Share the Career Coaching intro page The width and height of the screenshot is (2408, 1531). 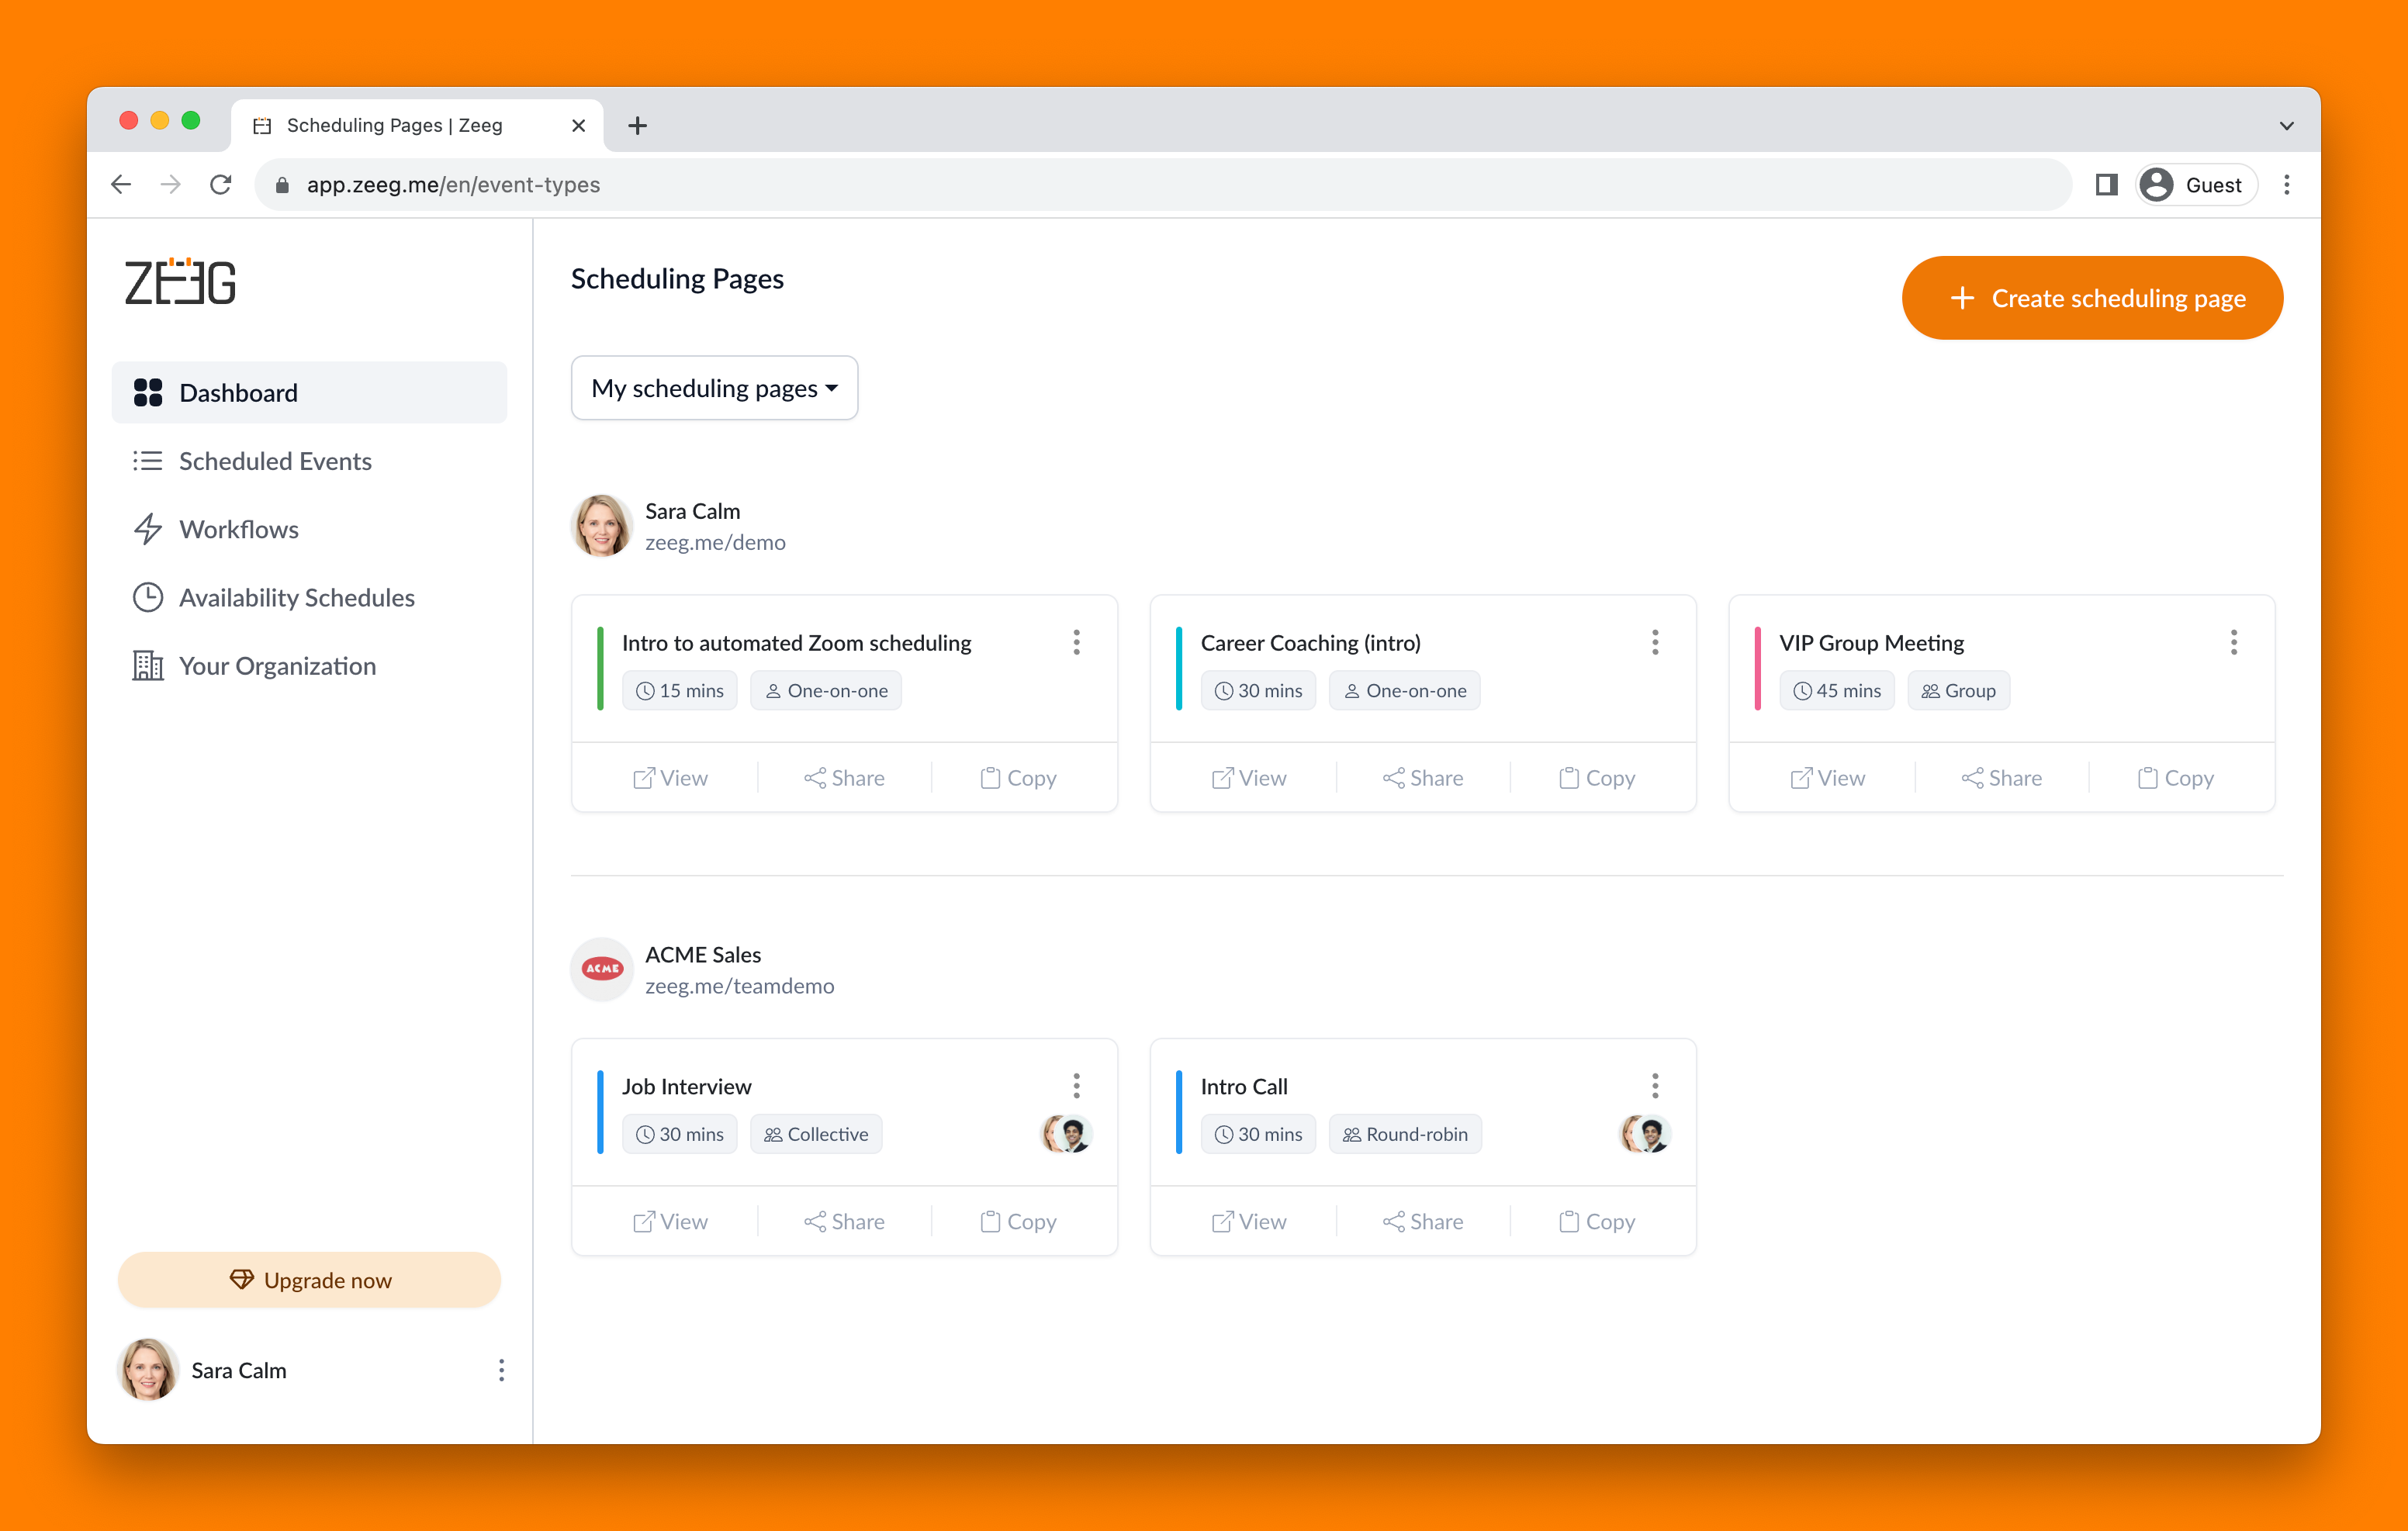click(x=1422, y=777)
